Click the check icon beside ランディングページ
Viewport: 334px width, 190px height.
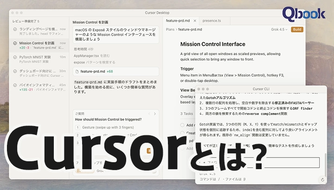pos(15,29)
